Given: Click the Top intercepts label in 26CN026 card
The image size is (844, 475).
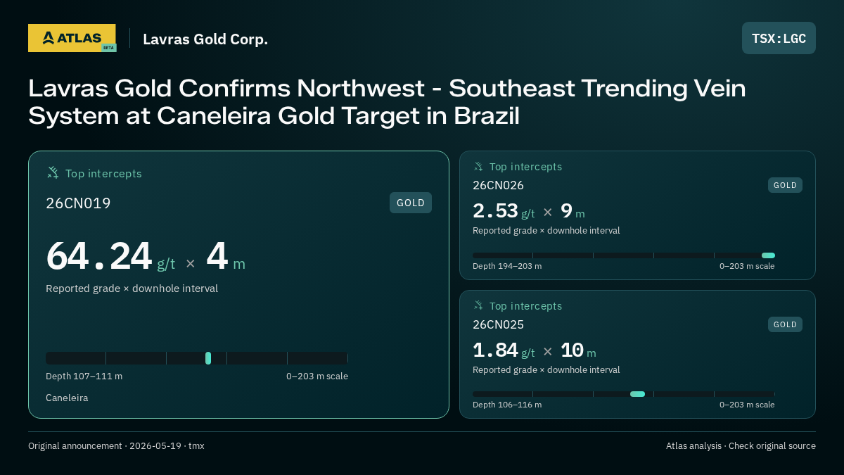Looking at the screenshot, I should coord(525,167).
